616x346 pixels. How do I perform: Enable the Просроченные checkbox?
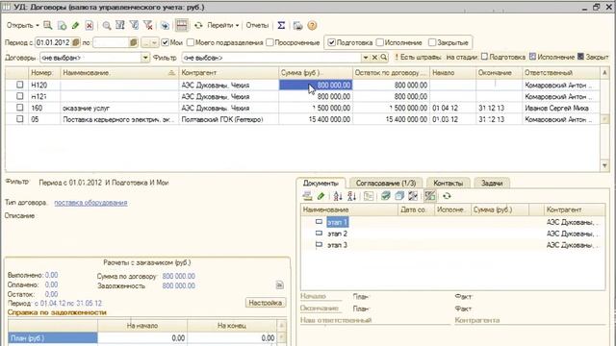tap(269, 42)
